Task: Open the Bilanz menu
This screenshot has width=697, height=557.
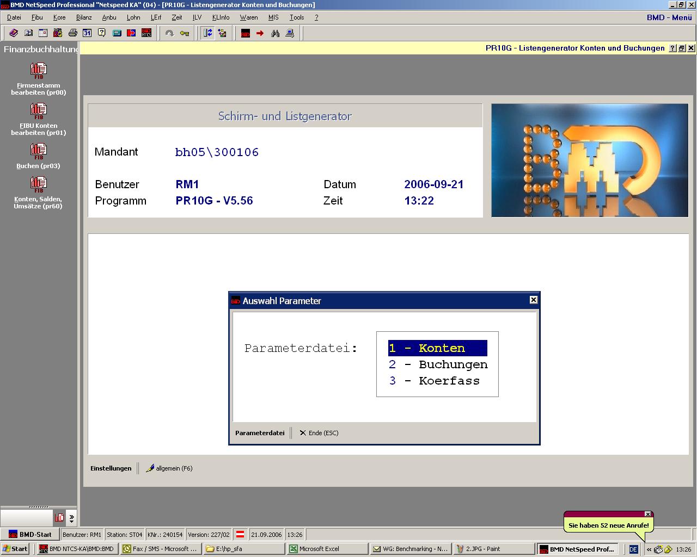Action: pyautogui.click(x=84, y=17)
